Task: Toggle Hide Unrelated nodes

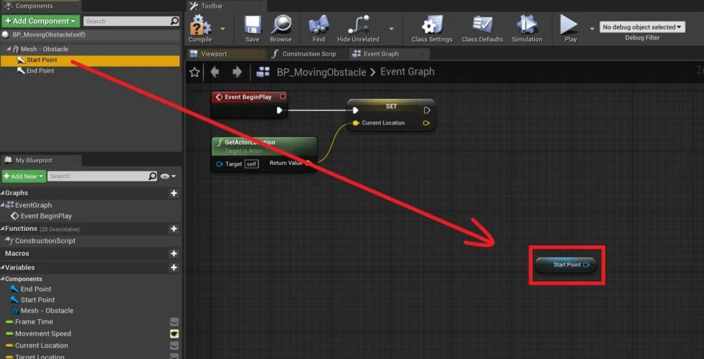Action: pos(358,26)
